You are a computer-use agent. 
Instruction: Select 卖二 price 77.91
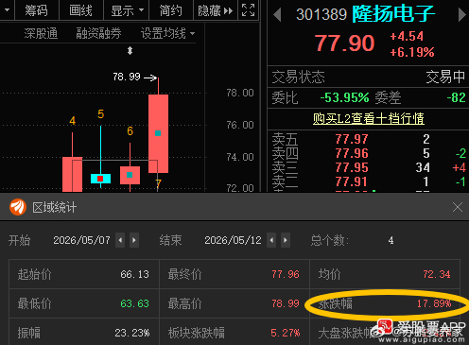click(x=351, y=181)
